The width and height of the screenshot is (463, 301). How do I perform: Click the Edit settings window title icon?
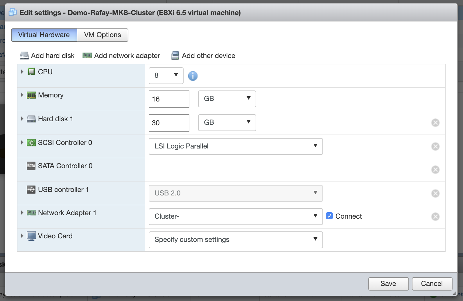13,12
